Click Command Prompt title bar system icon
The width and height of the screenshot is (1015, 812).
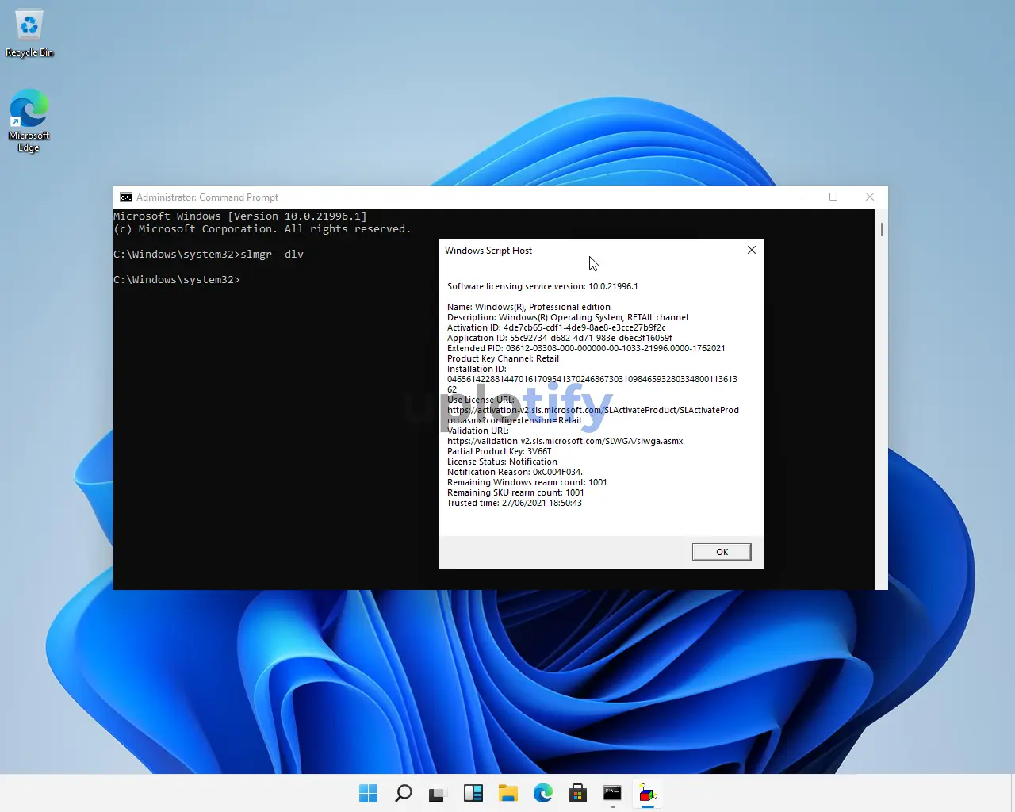tap(126, 197)
